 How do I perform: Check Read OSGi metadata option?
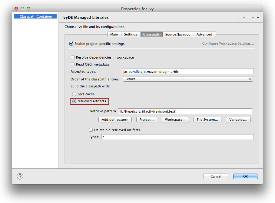[x=73, y=64]
